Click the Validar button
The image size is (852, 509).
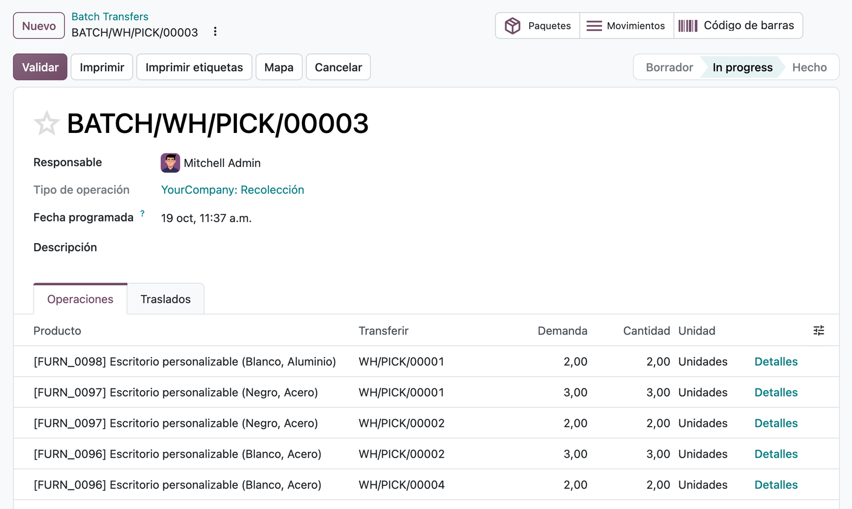[40, 67]
